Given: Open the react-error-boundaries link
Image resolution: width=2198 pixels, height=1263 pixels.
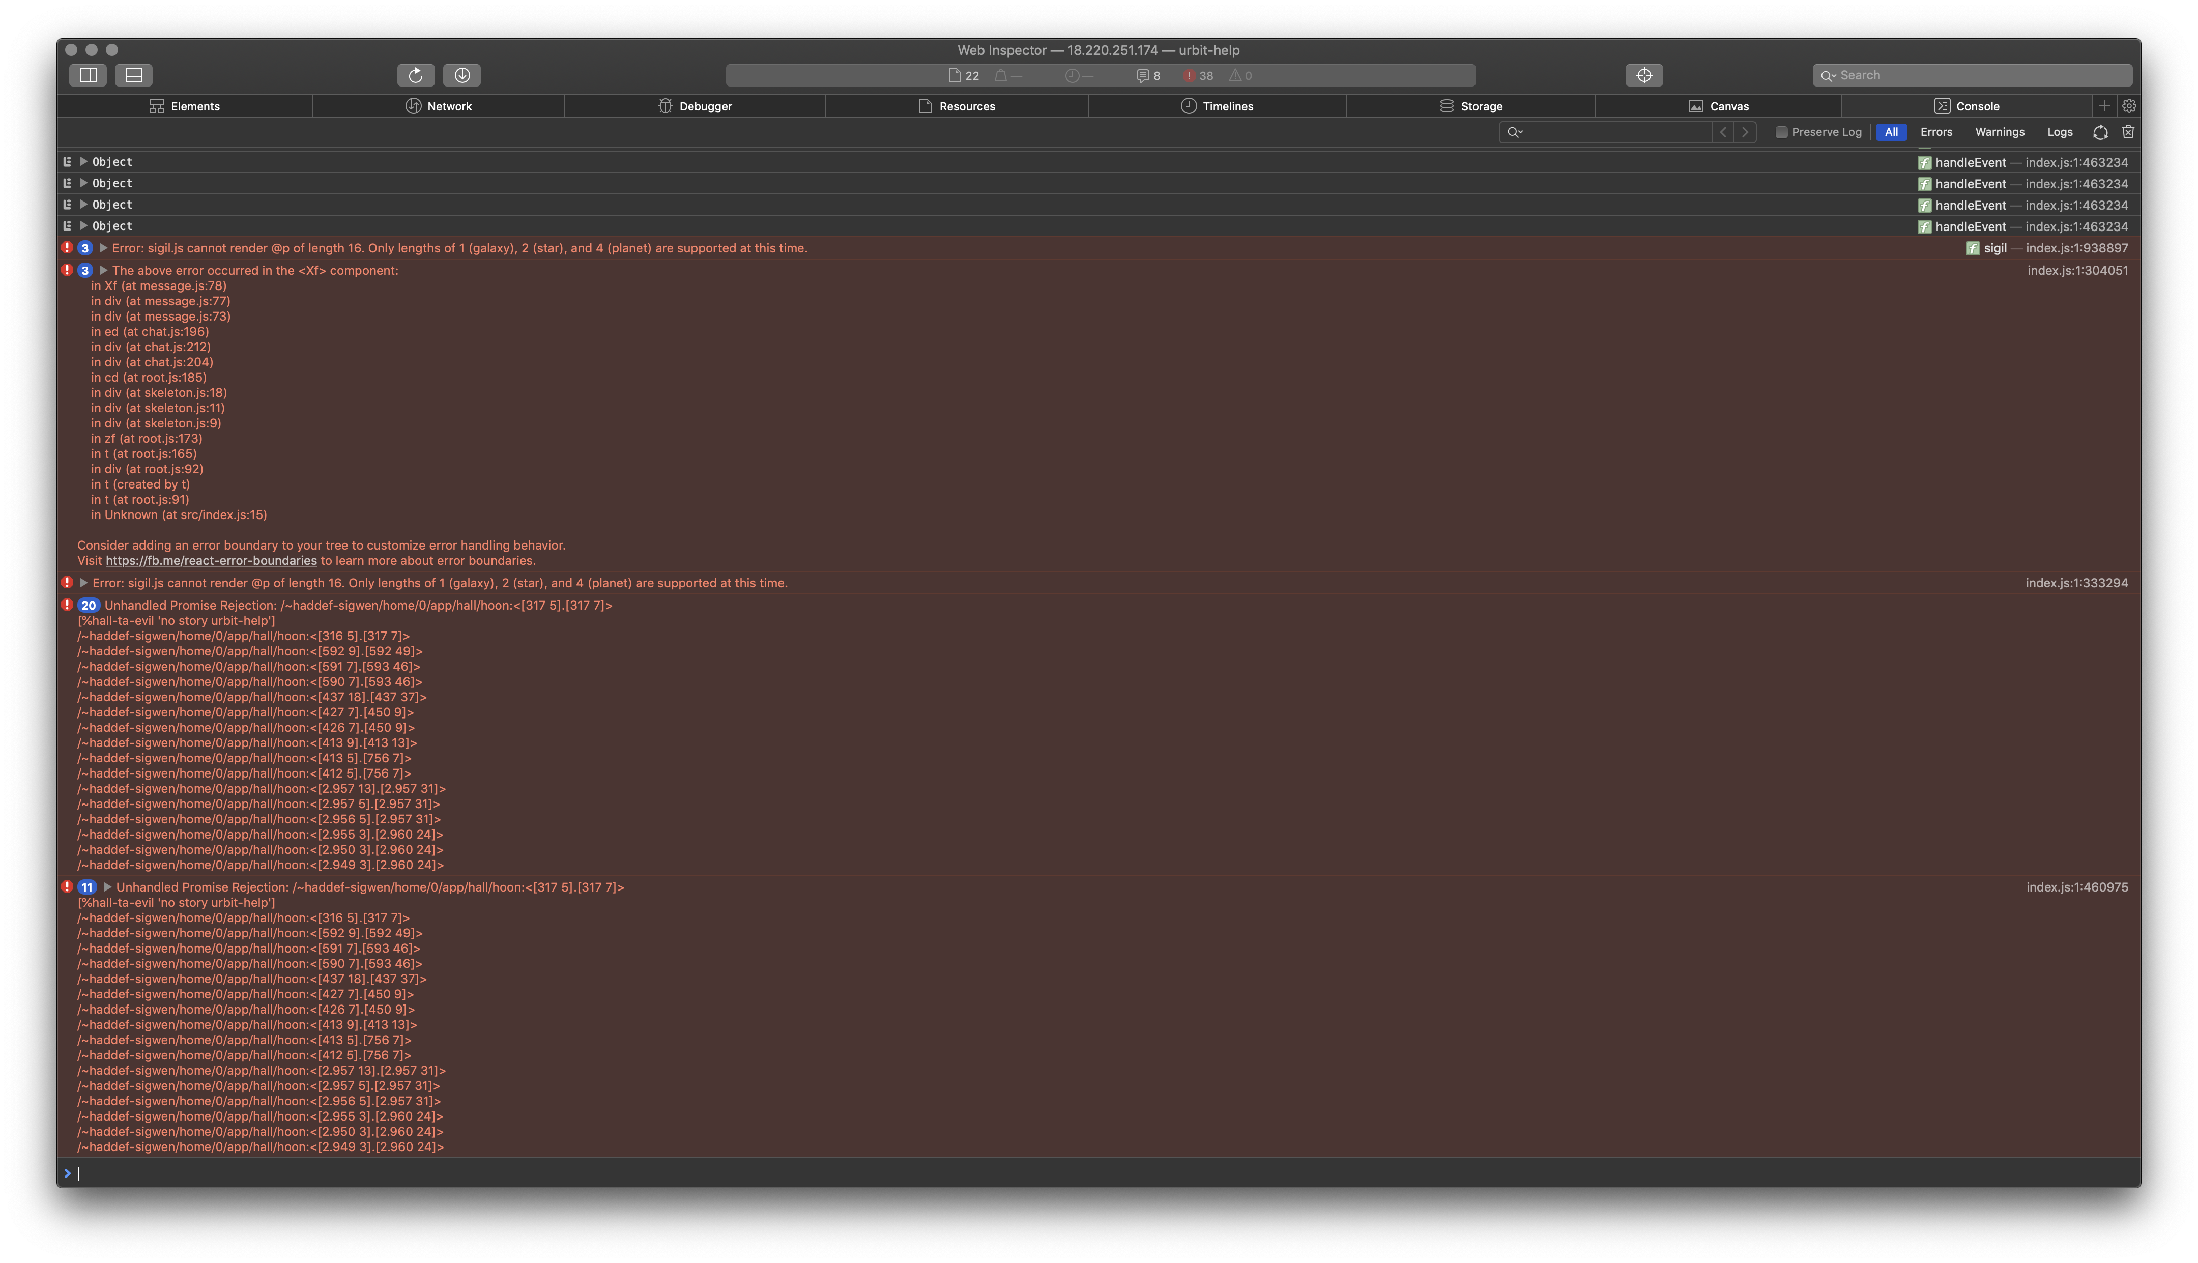Looking at the screenshot, I should click(x=211, y=560).
